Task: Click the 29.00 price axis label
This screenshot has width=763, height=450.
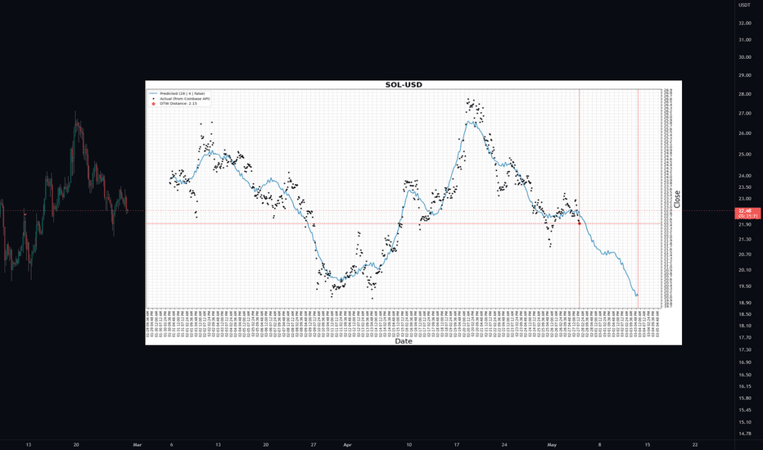Action: 744,75
